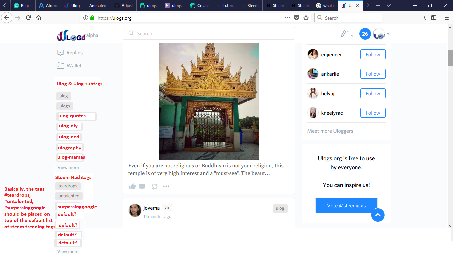Open the Firefox library
Image resolution: width=453 pixels, height=254 pixels.
(423, 18)
